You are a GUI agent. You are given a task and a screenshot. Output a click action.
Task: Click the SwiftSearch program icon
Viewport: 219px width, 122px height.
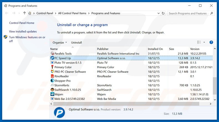coord(52,90)
